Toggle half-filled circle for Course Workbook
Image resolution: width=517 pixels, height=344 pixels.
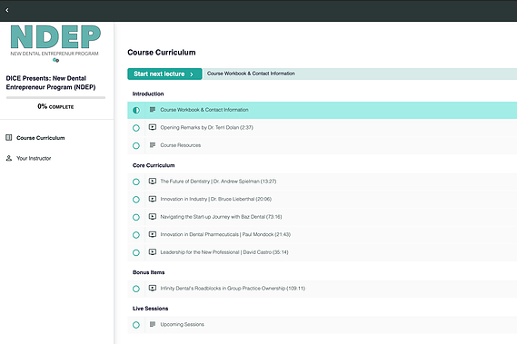click(x=136, y=110)
